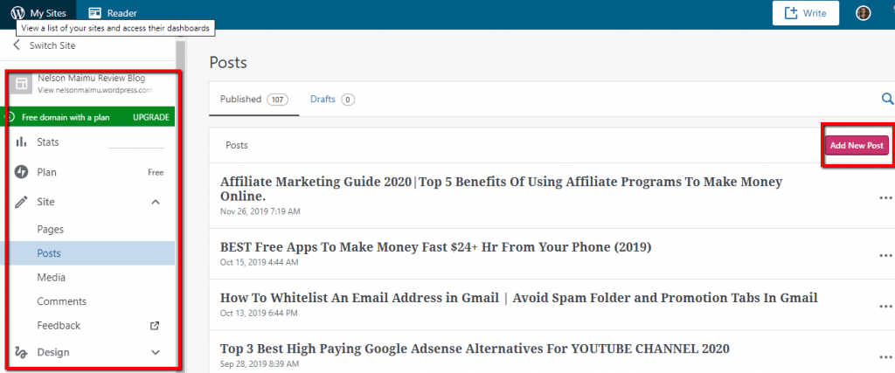Click the 0 drafts count badge
This screenshot has width=895, height=373.
tap(348, 100)
